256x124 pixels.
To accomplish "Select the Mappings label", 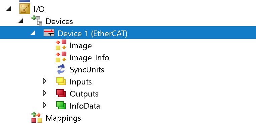I will pyautogui.click(x=63, y=118).
